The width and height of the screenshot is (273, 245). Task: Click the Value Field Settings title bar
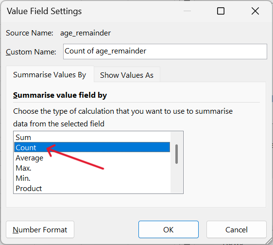44,11
